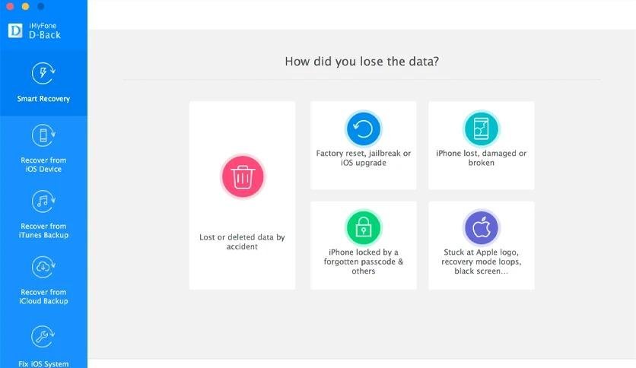Pick 'iPhone lost, damaged or broken' text

click(481, 158)
